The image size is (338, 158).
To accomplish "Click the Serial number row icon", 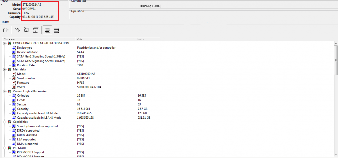I will [14, 78].
